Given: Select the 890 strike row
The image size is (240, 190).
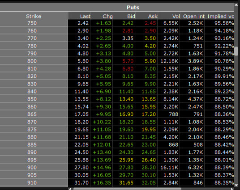Looking at the screenshot, I should pos(117,152).
